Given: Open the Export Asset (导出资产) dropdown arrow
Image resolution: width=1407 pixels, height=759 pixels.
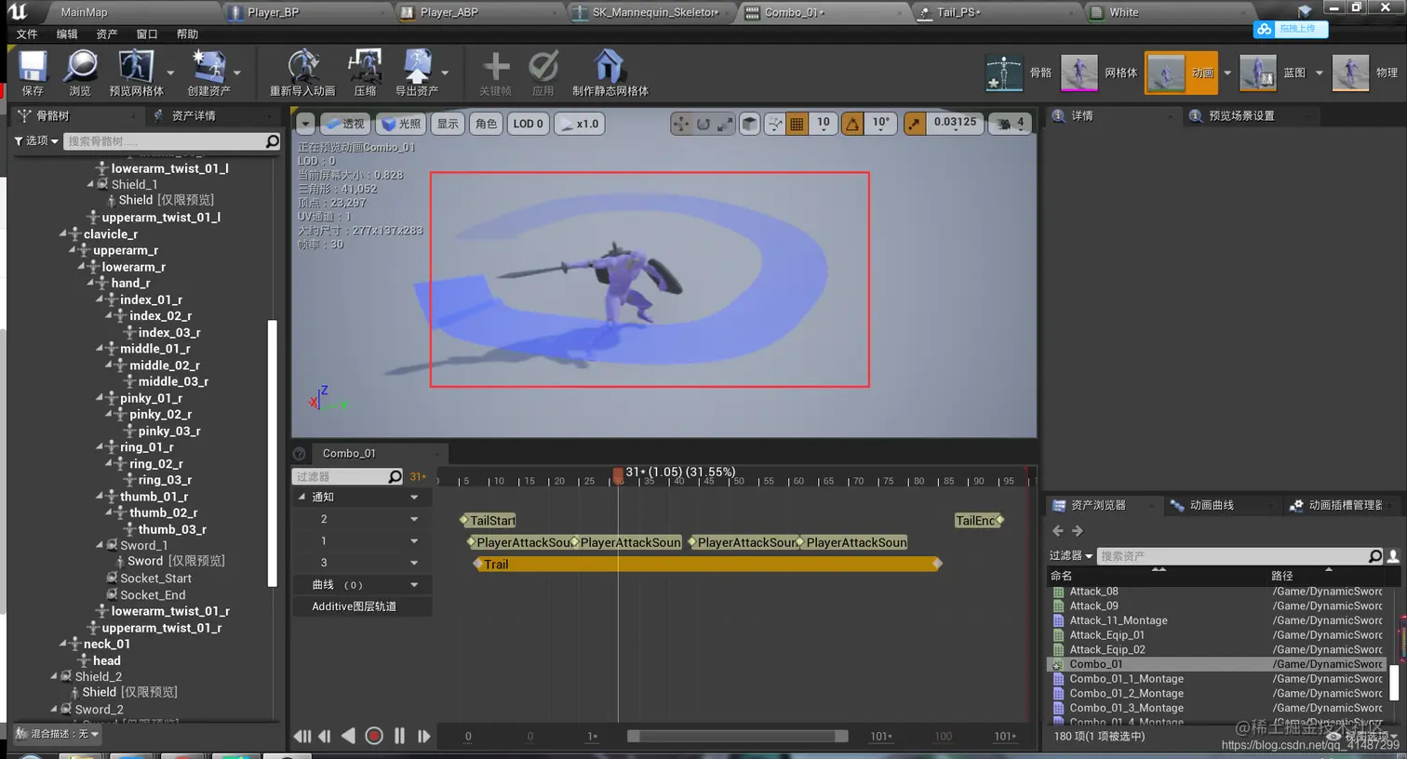Looking at the screenshot, I should point(445,73).
